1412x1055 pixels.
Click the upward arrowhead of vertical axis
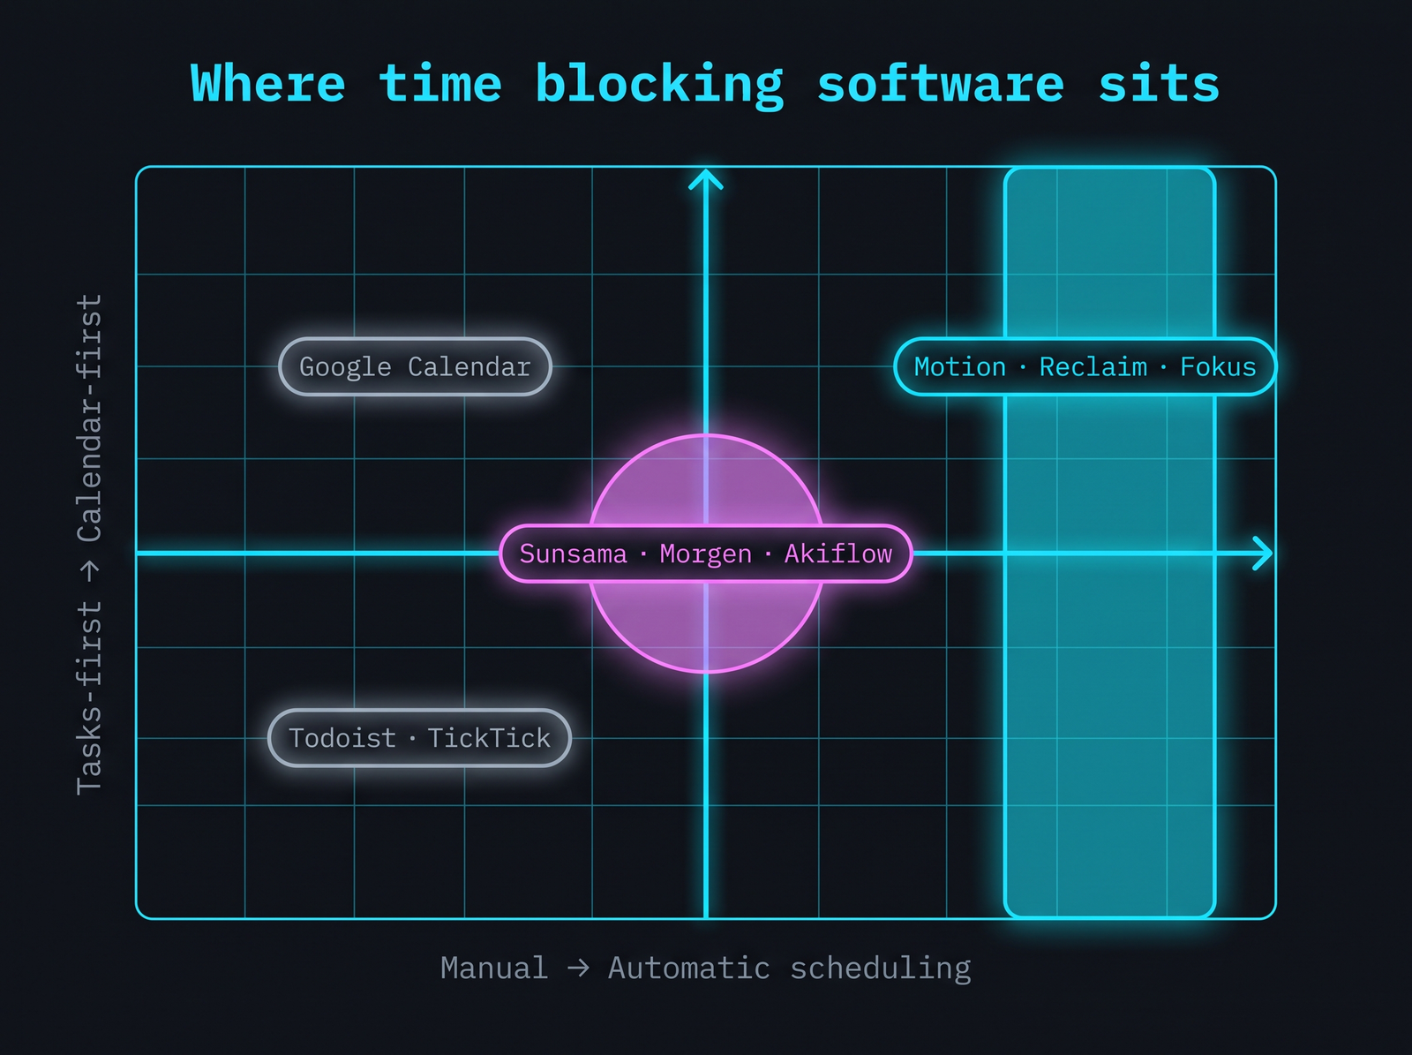[x=706, y=179]
